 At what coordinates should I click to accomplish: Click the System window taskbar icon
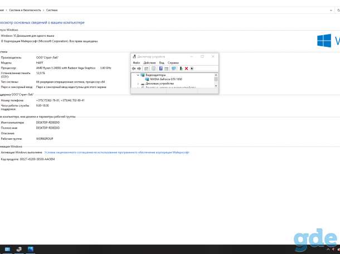tap(30, 249)
